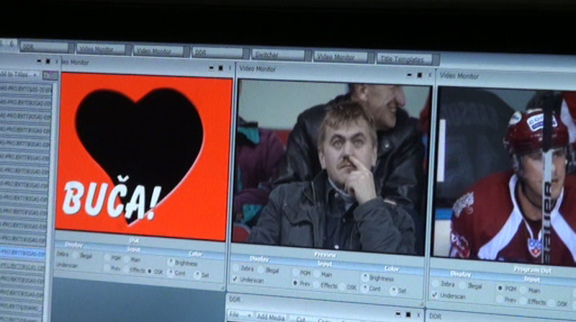Minimize the BUČA! Video Monitor window
Image resolution: width=576 pixels, height=322 pixels.
211,68
